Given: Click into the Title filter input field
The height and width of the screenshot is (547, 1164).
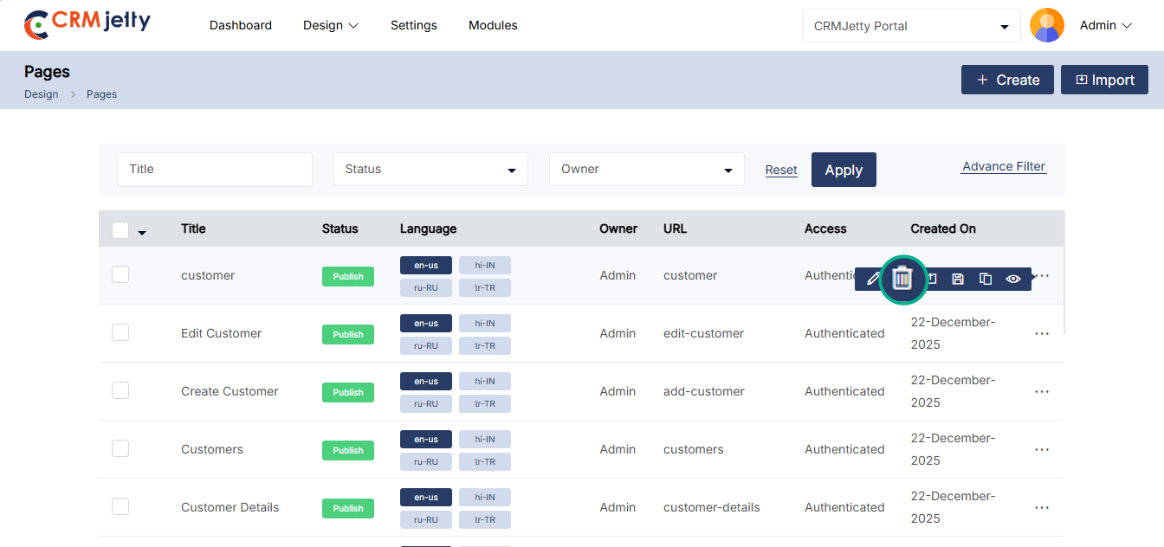Looking at the screenshot, I should 215,170.
